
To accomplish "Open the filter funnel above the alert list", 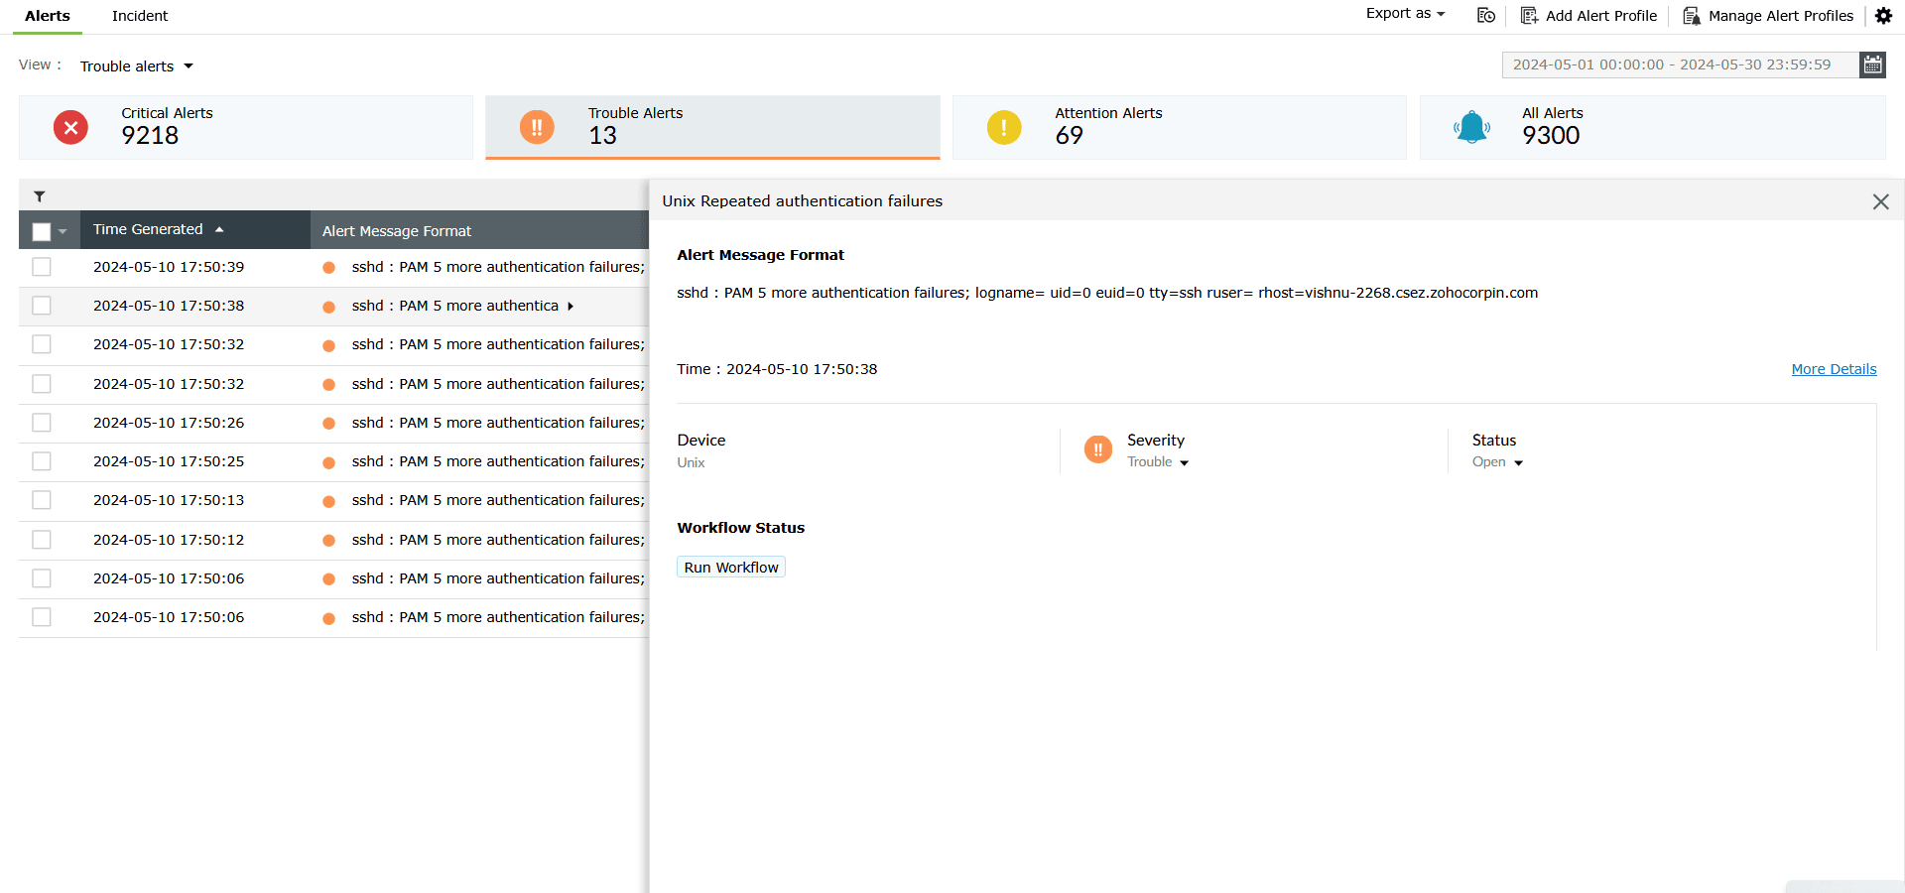I will [x=40, y=195].
